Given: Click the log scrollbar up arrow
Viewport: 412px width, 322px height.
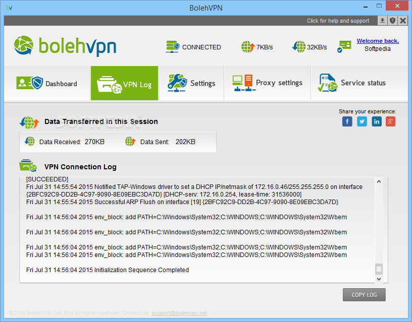Looking at the screenshot, I should (379, 181).
